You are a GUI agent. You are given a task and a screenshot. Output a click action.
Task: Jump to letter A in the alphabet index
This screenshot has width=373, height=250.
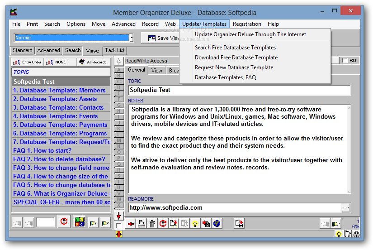pyautogui.click(x=119, y=70)
